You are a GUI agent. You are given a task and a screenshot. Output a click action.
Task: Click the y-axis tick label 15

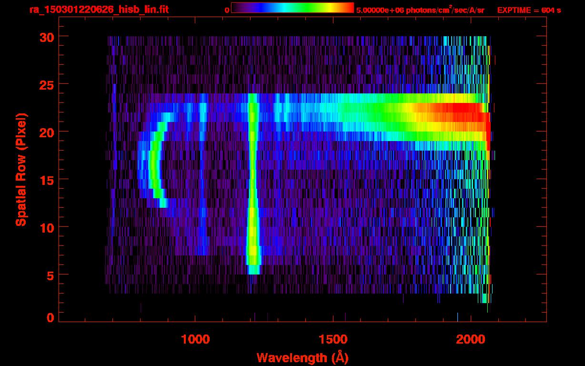[x=46, y=180]
